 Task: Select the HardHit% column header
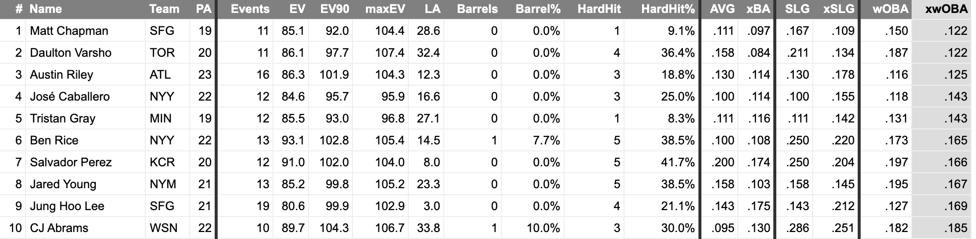tap(668, 9)
